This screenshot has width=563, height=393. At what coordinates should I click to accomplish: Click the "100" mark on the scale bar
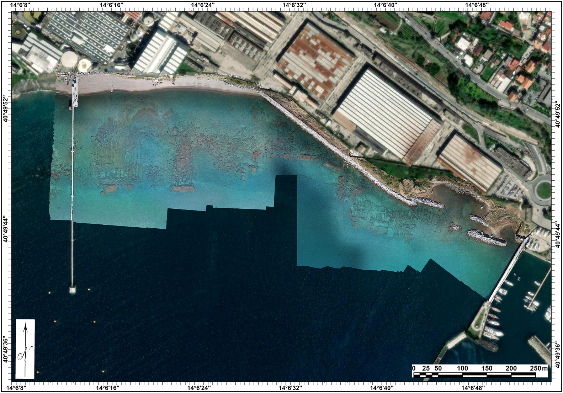pyautogui.click(x=462, y=368)
